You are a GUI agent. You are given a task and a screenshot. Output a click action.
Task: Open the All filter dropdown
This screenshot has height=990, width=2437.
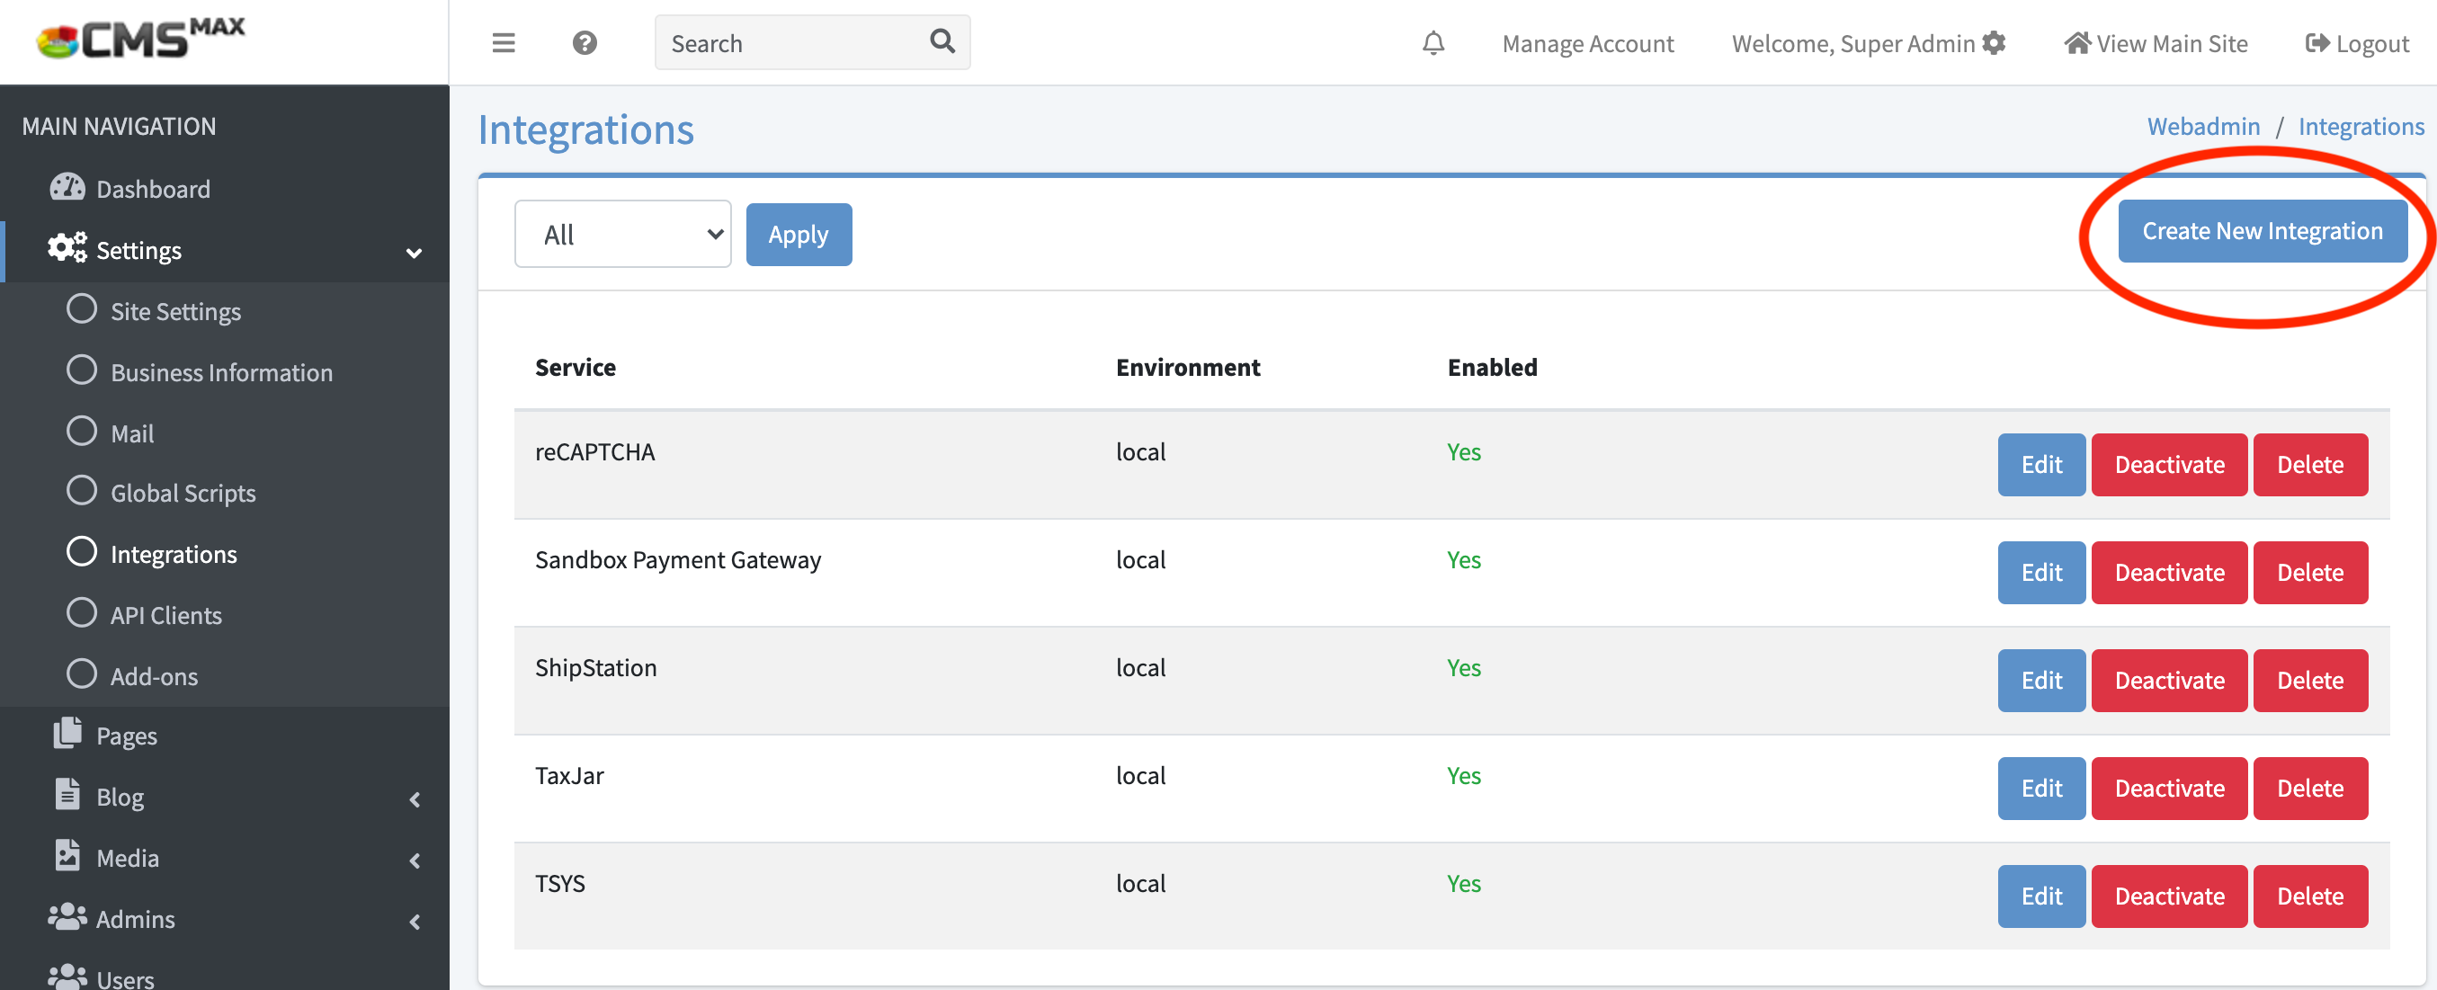click(622, 234)
